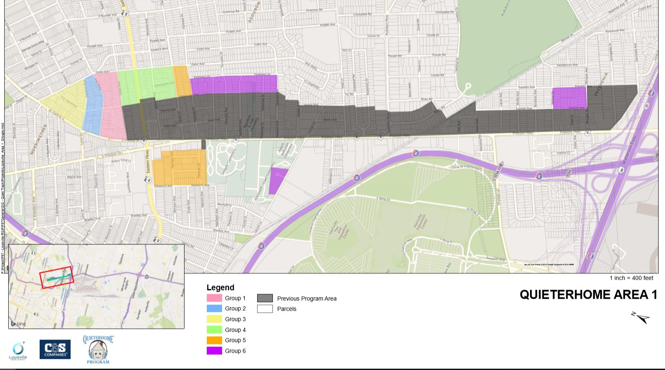Image resolution: width=665 pixels, height=370 pixels.
Task: Click the QUIETERHOME AREA 1 title
Action: pos(588,295)
